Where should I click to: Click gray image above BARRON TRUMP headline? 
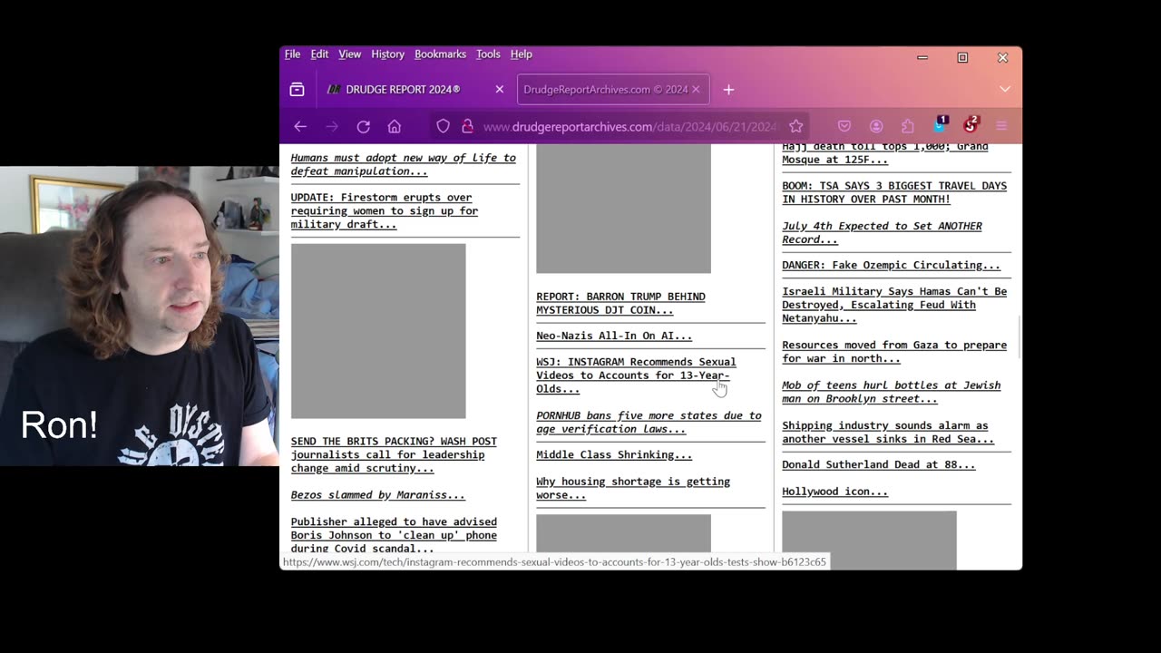(x=623, y=208)
